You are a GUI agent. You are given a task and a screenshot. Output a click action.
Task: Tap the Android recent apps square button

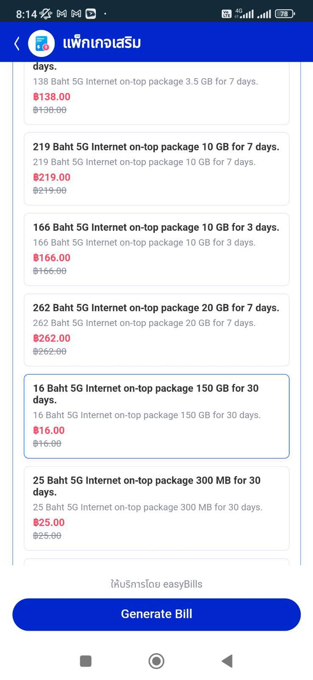(x=86, y=661)
